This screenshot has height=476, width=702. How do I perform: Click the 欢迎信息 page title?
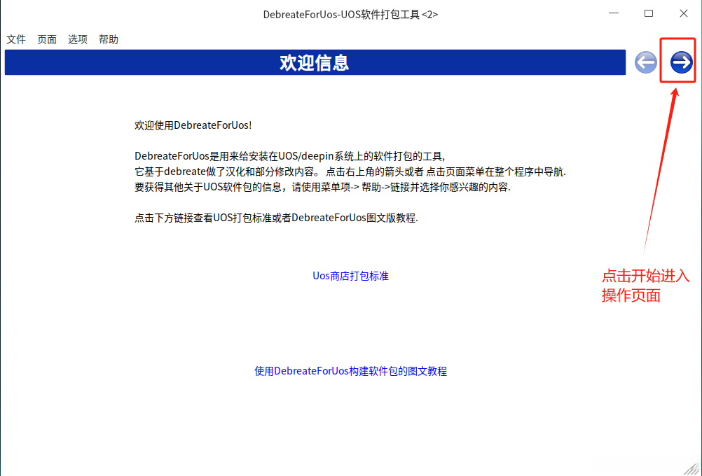pyautogui.click(x=315, y=62)
